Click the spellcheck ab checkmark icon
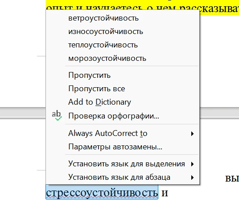This screenshot has width=239, height=216. [57, 115]
